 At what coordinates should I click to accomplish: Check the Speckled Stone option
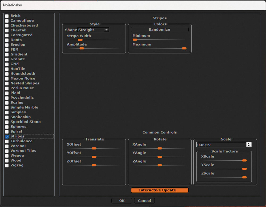(x=7, y=122)
